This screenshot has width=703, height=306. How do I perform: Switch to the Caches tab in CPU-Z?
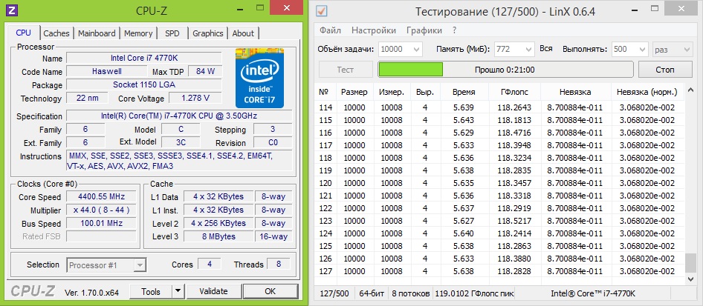pyautogui.click(x=56, y=33)
